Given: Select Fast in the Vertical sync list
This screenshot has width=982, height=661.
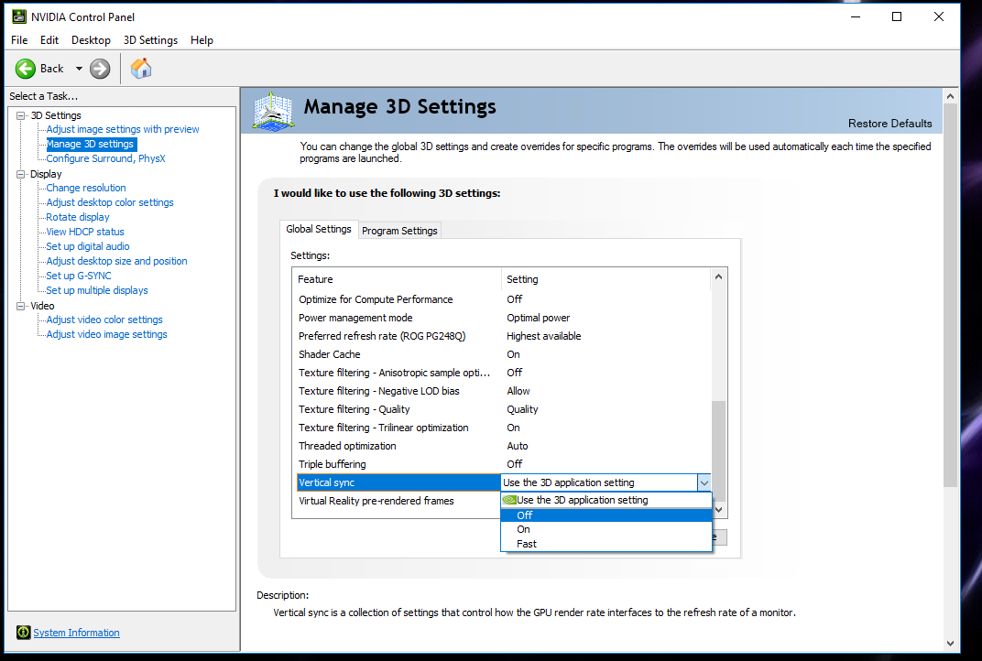Looking at the screenshot, I should (x=606, y=544).
